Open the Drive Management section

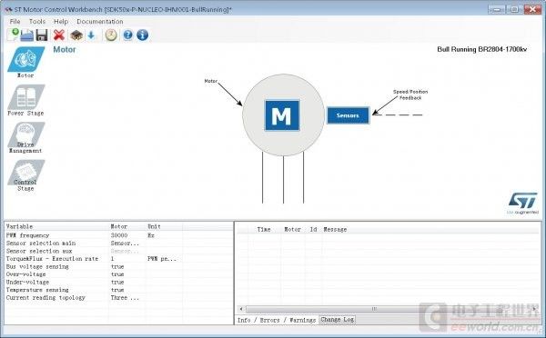click(x=25, y=138)
